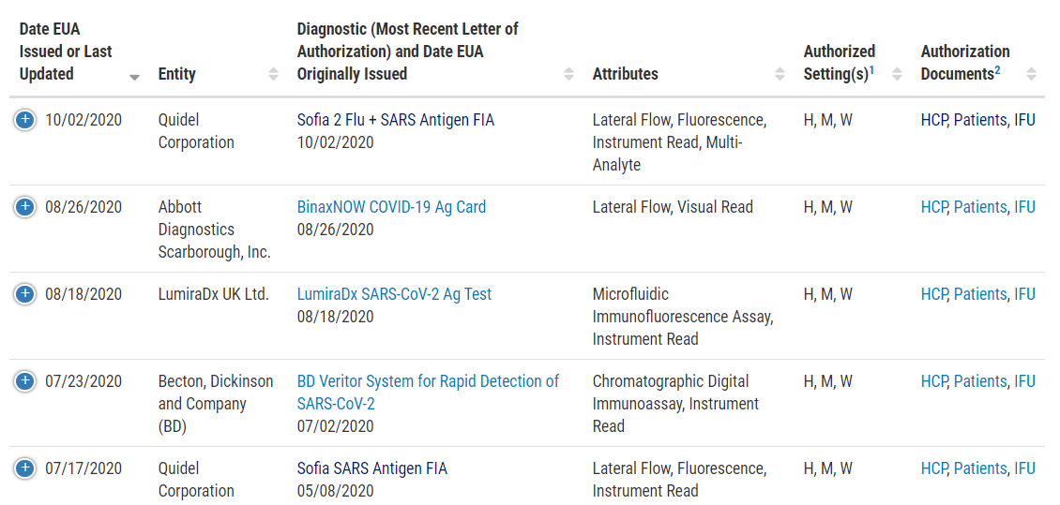Expand the Becton, Dickinson row plus icon
Viewport: 1060px width, 505px height.
coord(24,380)
